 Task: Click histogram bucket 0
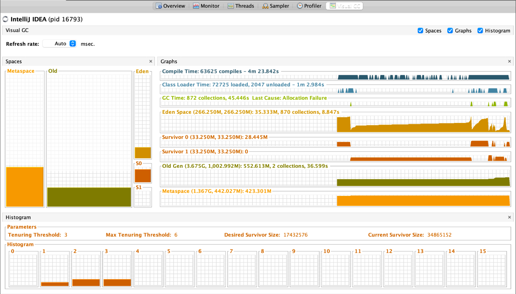coord(24,269)
